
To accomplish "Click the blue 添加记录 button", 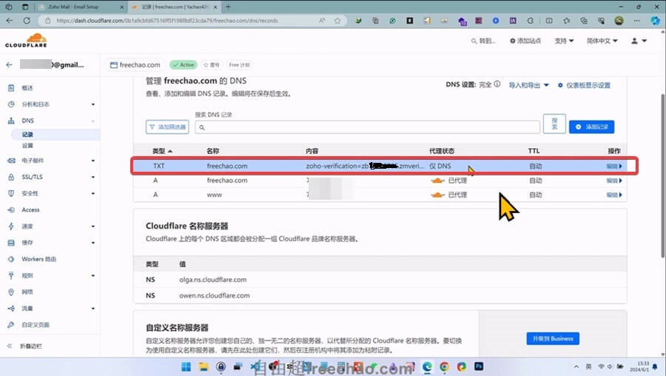I will click(x=591, y=127).
